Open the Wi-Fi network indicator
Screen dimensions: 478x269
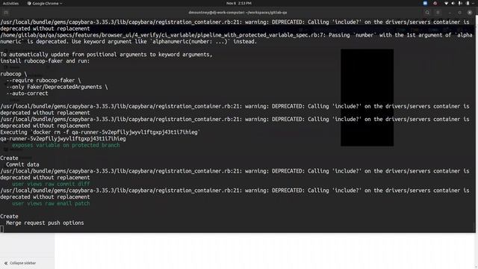(447, 3)
